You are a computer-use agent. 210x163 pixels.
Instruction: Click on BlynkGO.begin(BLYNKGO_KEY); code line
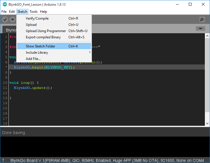click(x=44, y=67)
